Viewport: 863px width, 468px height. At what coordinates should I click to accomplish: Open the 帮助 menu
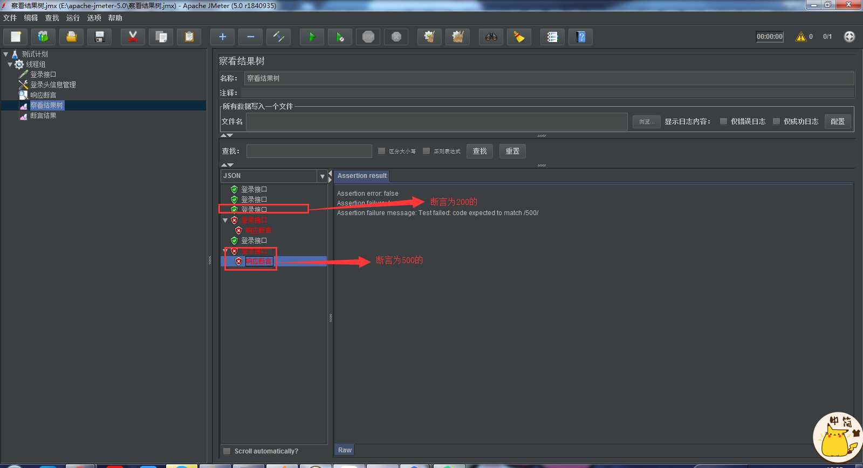tap(115, 18)
